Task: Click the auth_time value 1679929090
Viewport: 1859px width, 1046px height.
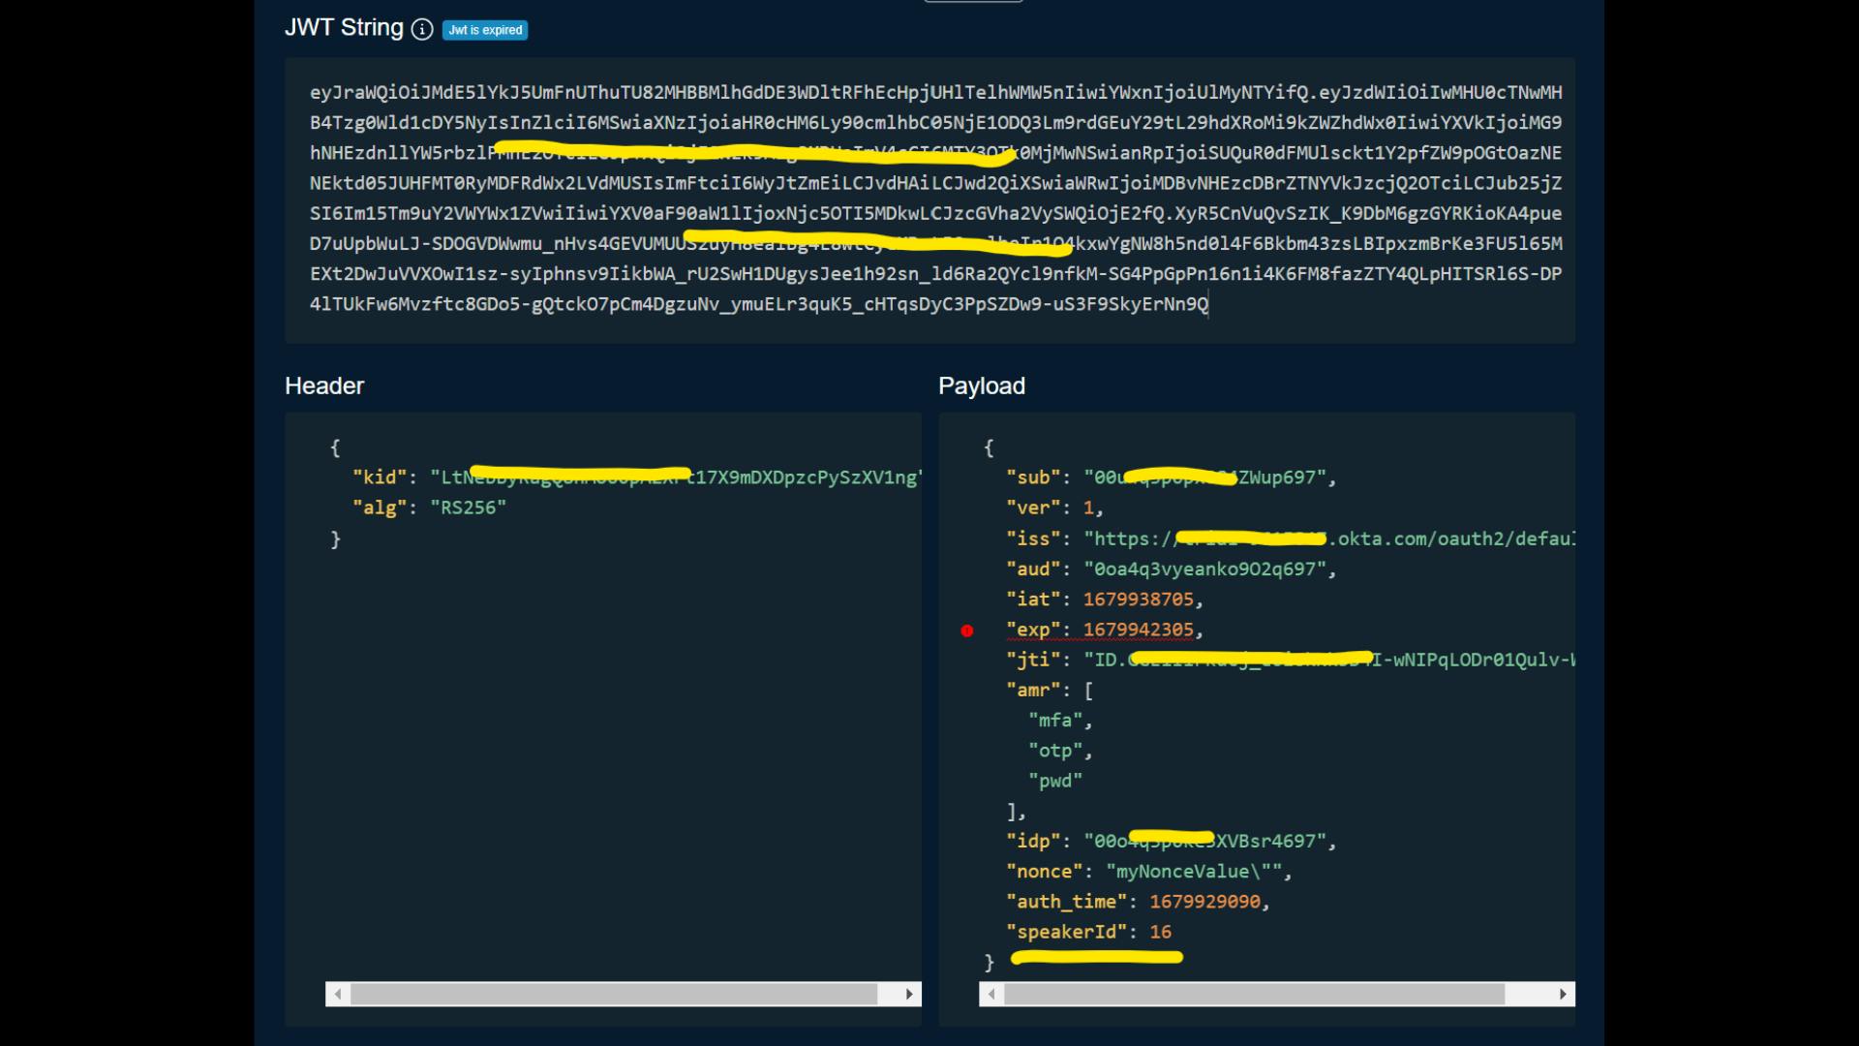Action: pos(1205,902)
